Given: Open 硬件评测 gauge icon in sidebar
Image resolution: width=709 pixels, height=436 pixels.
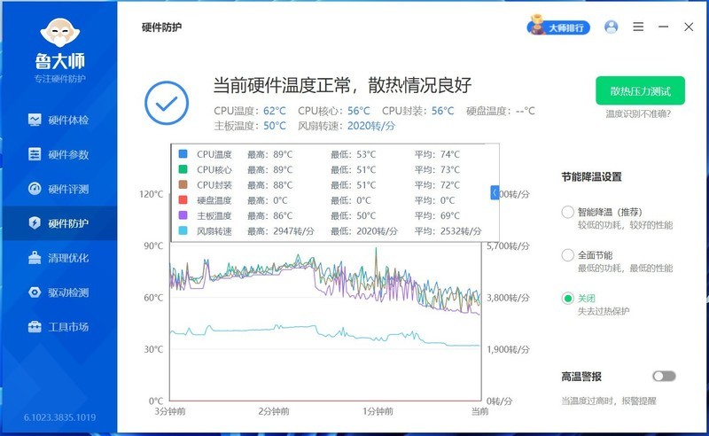Looking at the screenshot, I should pyautogui.click(x=35, y=189).
